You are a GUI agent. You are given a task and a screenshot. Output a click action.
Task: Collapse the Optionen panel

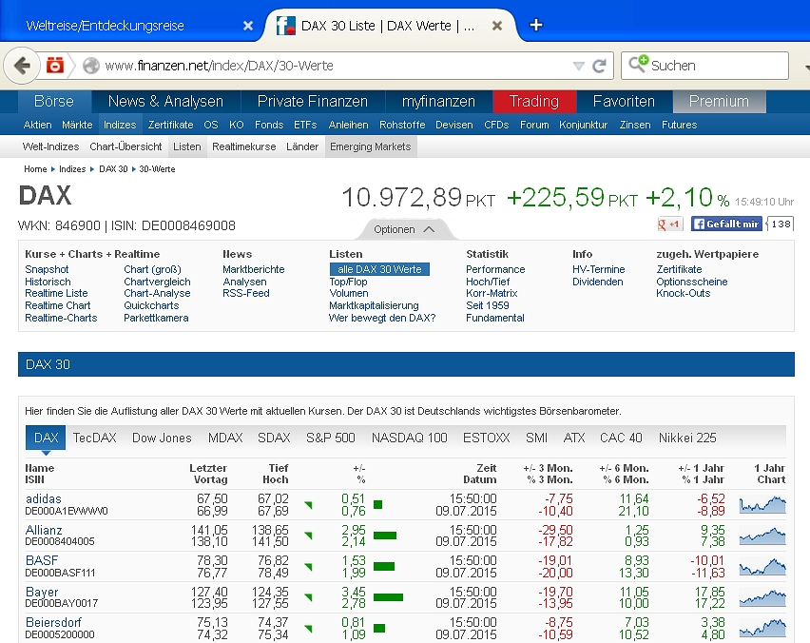click(404, 229)
